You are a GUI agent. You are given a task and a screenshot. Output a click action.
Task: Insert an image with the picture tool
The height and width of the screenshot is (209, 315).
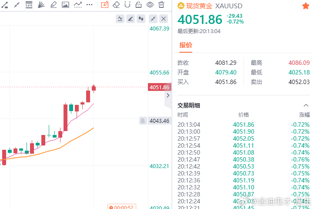65,5
